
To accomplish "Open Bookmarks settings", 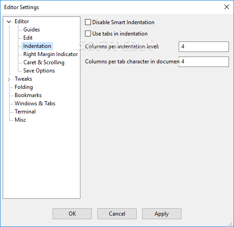I will point(28,95).
